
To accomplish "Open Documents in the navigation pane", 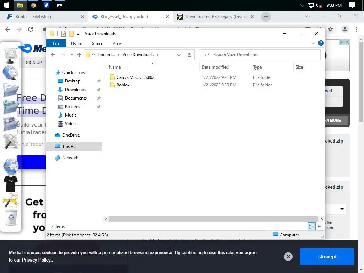I will pyautogui.click(x=76, y=98).
